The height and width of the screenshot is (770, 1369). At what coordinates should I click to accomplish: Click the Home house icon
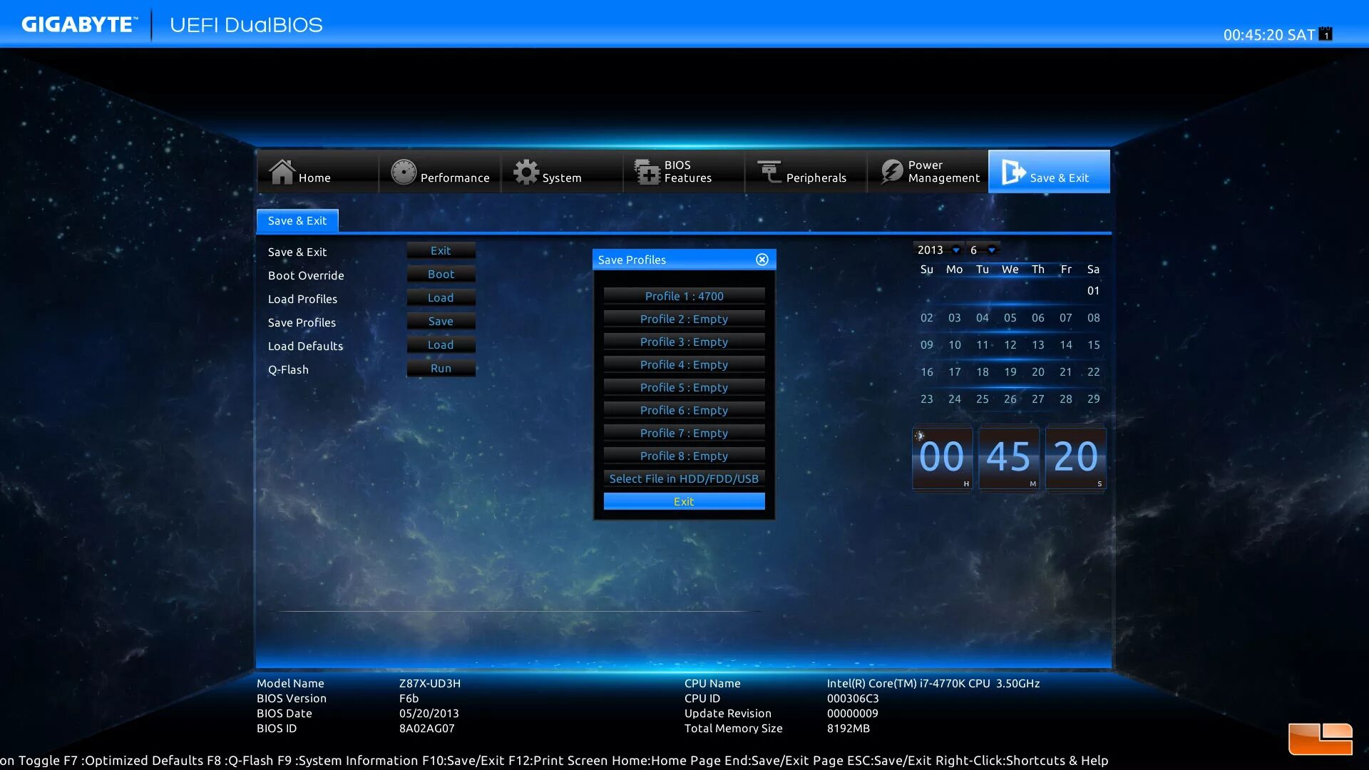click(x=282, y=172)
